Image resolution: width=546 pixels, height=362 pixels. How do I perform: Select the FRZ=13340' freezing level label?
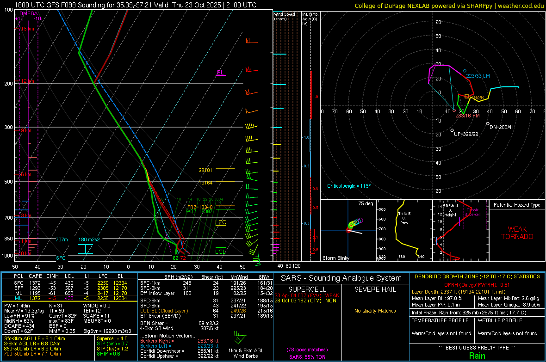pos(200,207)
